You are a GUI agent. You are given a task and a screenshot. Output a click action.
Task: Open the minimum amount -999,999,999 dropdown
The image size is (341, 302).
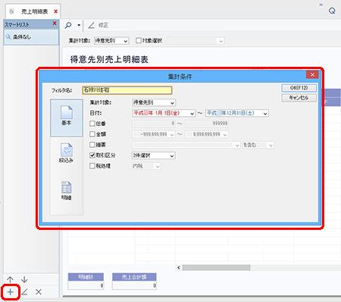click(x=153, y=134)
